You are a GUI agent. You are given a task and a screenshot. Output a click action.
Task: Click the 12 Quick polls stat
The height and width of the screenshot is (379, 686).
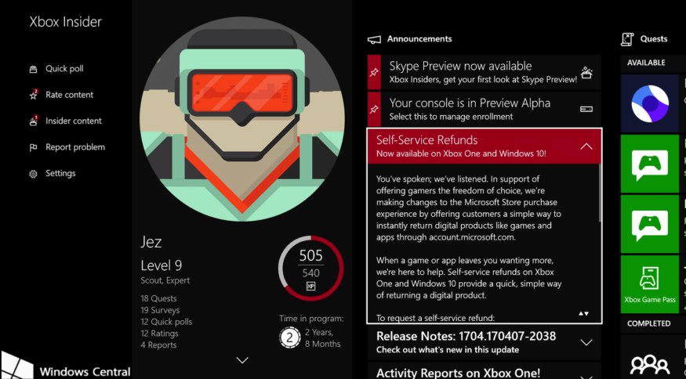166,322
